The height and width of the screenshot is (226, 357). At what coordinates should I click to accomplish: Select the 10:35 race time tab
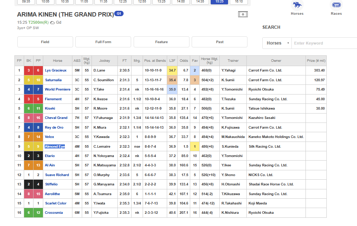tap(64, 2)
